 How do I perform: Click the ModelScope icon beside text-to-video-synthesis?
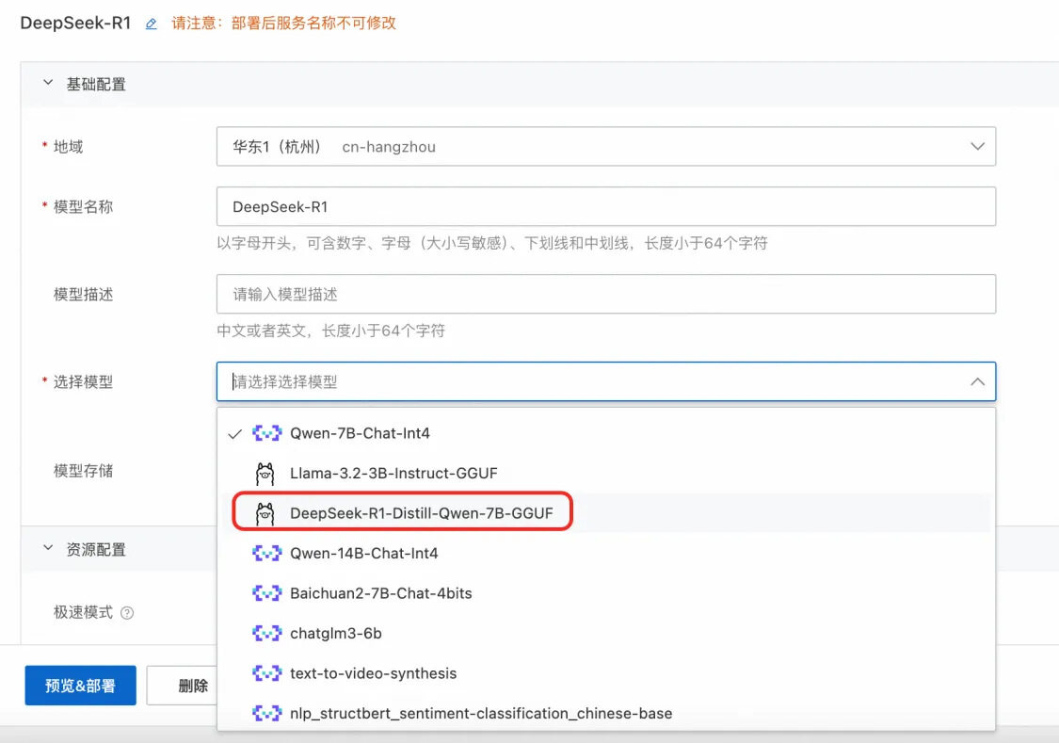[x=266, y=673]
